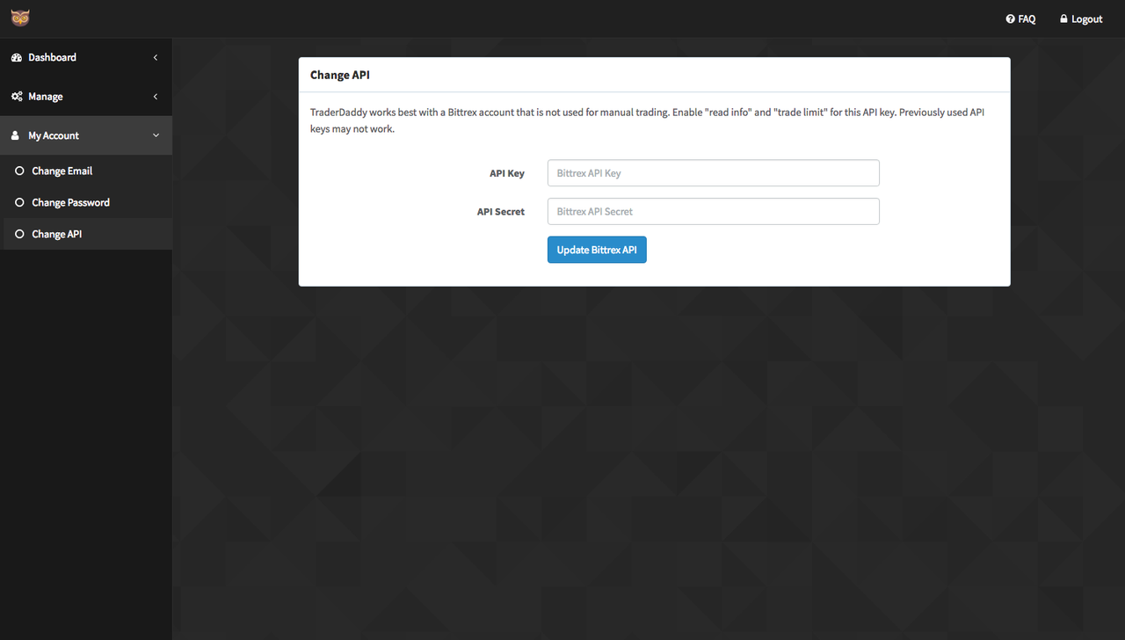
Task: Click the Logout padlock icon
Action: (x=1063, y=18)
